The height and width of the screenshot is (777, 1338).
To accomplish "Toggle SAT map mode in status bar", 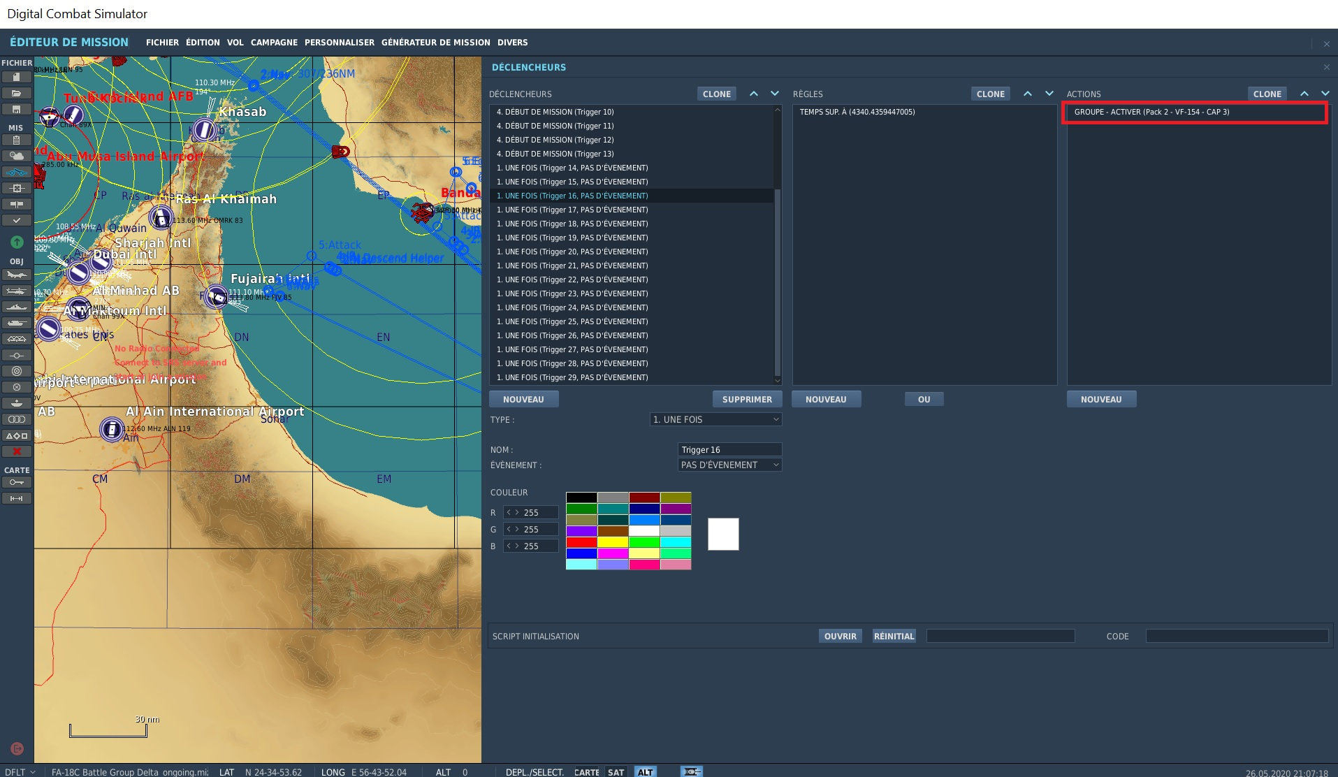I will (616, 772).
